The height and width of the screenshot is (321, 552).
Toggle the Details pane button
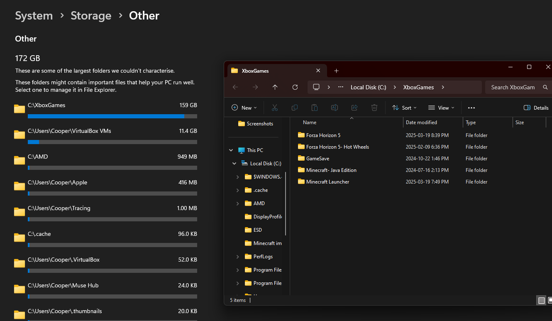[x=536, y=108]
